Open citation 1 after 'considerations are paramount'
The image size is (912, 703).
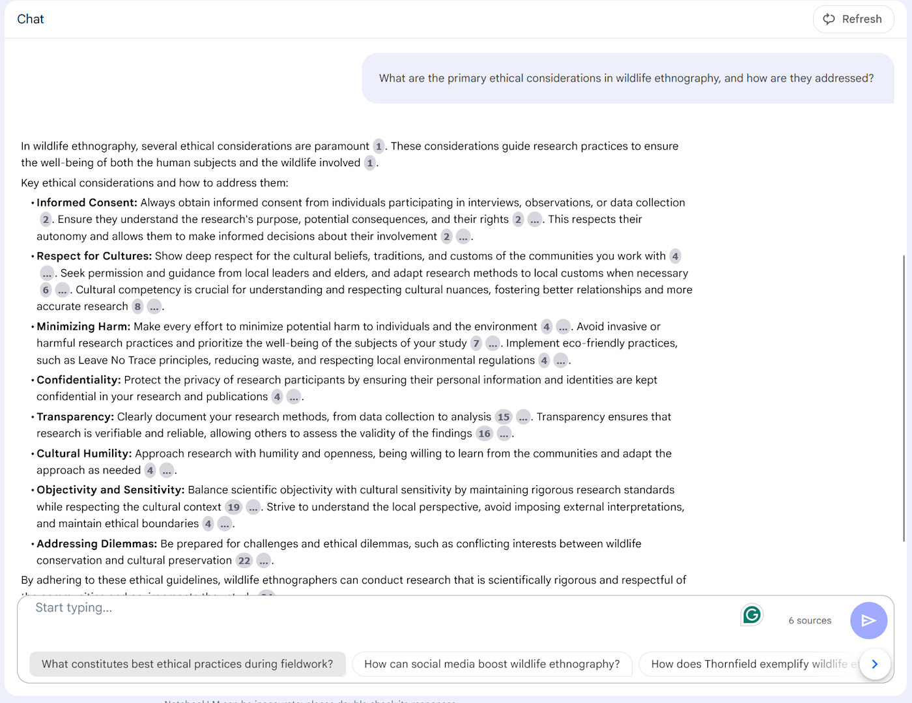378,146
